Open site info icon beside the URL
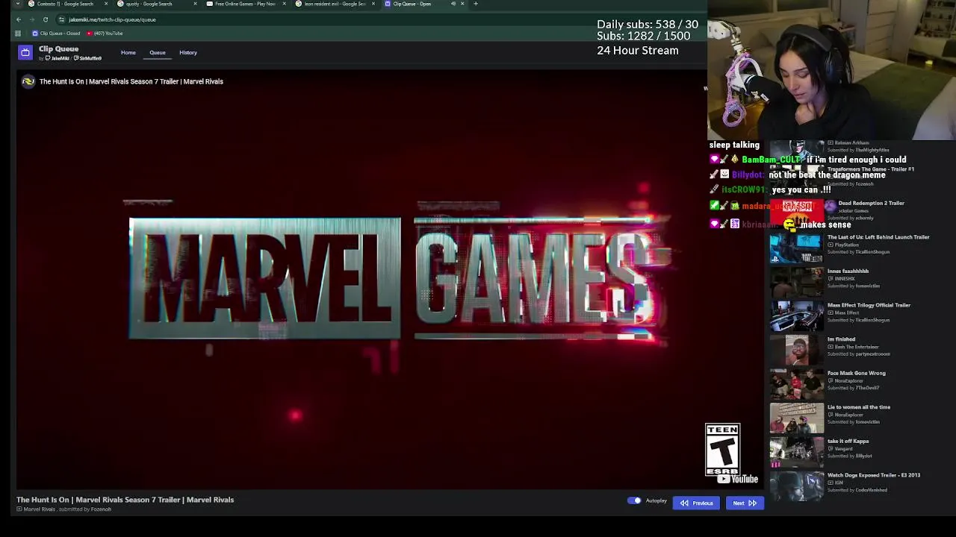Screen dimensions: 956x537 tap(62, 19)
